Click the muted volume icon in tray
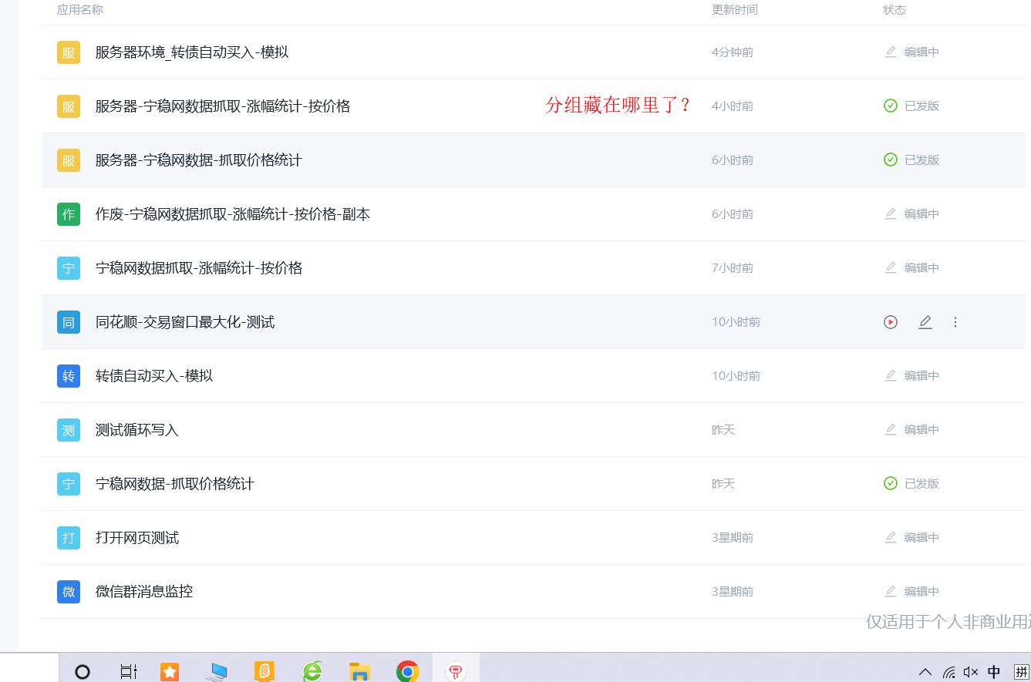Viewport: 1031px width, 682px height. [x=971, y=673]
